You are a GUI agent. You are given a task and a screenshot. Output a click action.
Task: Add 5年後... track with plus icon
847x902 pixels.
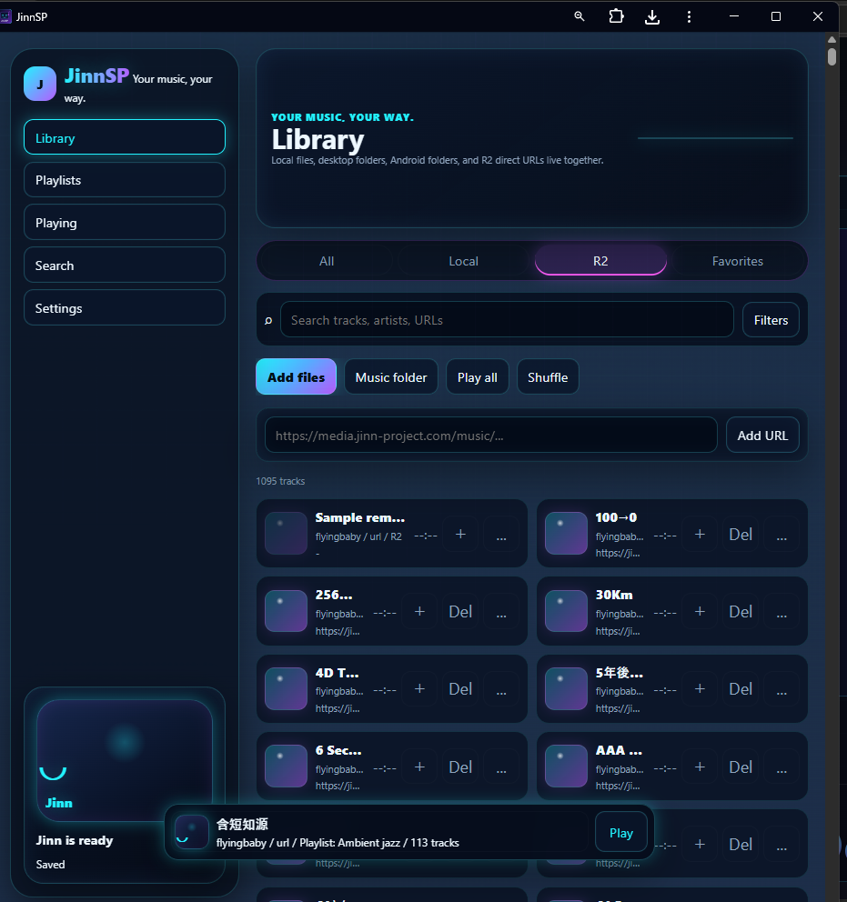(x=700, y=688)
